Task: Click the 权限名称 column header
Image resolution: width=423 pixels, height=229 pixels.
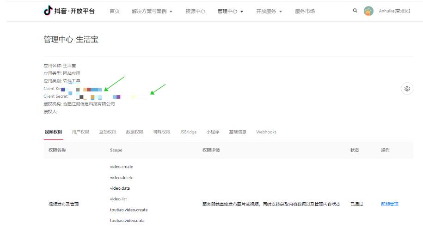Action: [57, 150]
